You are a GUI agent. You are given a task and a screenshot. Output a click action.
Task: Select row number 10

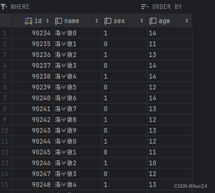click(6, 130)
